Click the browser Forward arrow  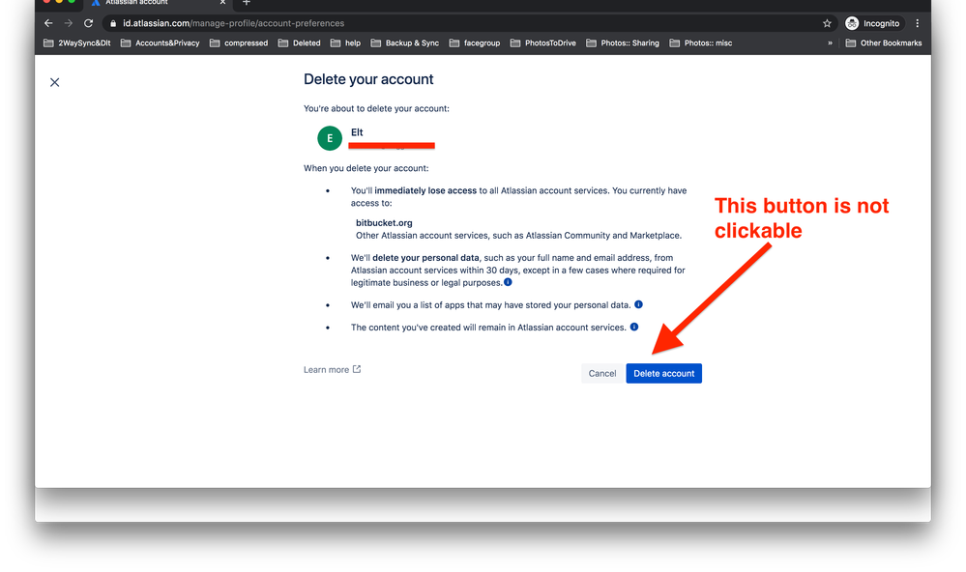(x=69, y=23)
